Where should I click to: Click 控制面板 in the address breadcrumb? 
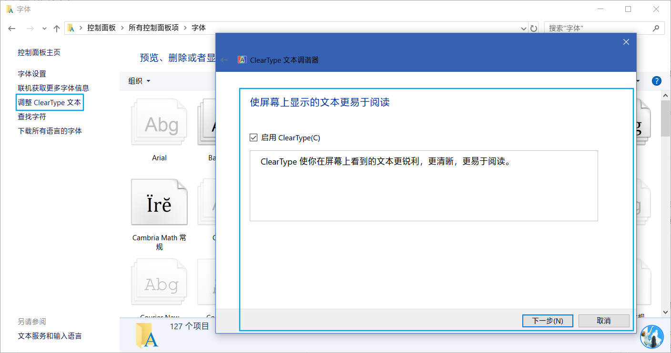coord(102,28)
